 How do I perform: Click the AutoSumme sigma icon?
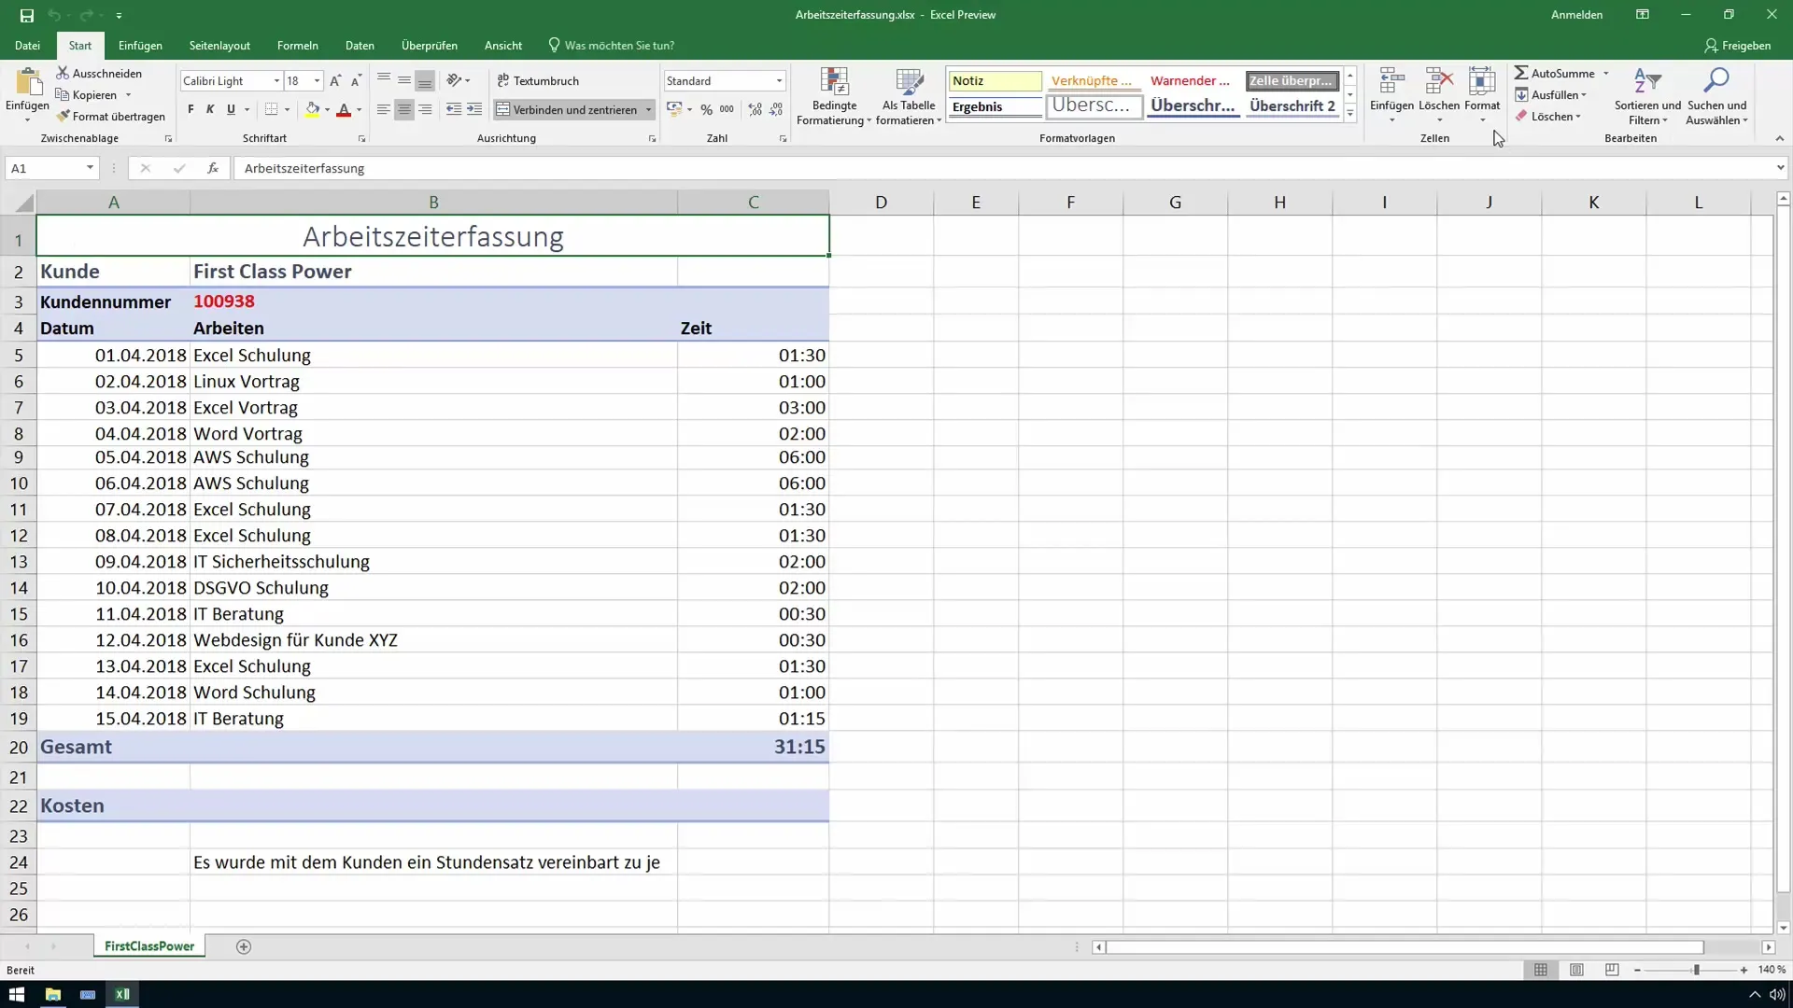click(x=1521, y=73)
